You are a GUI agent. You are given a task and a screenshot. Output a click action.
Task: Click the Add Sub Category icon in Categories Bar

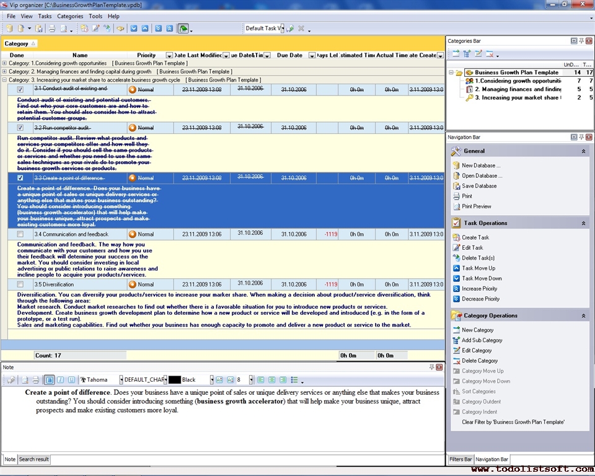pyautogui.click(x=467, y=54)
